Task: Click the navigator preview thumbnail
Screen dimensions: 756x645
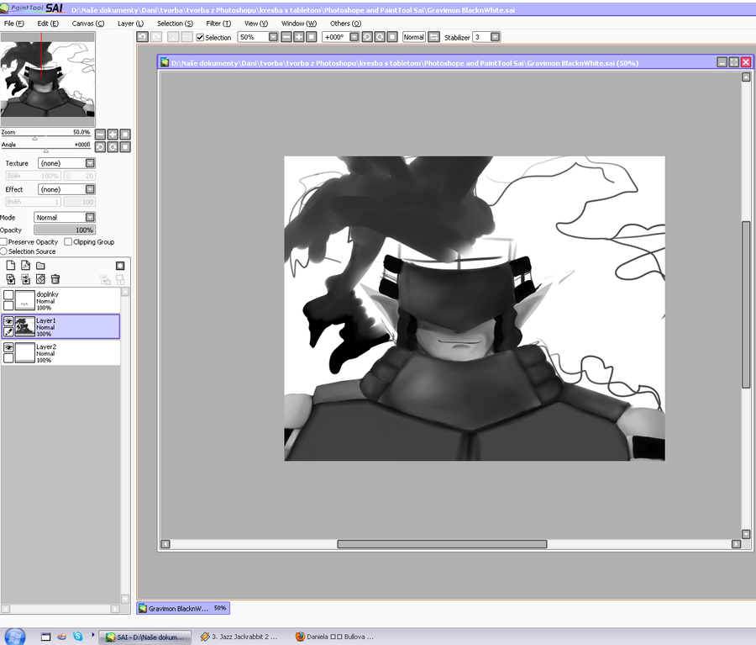Action: (x=48, y=79)
